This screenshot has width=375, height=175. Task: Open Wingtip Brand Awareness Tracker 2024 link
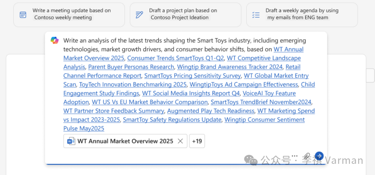click(230, 67)
